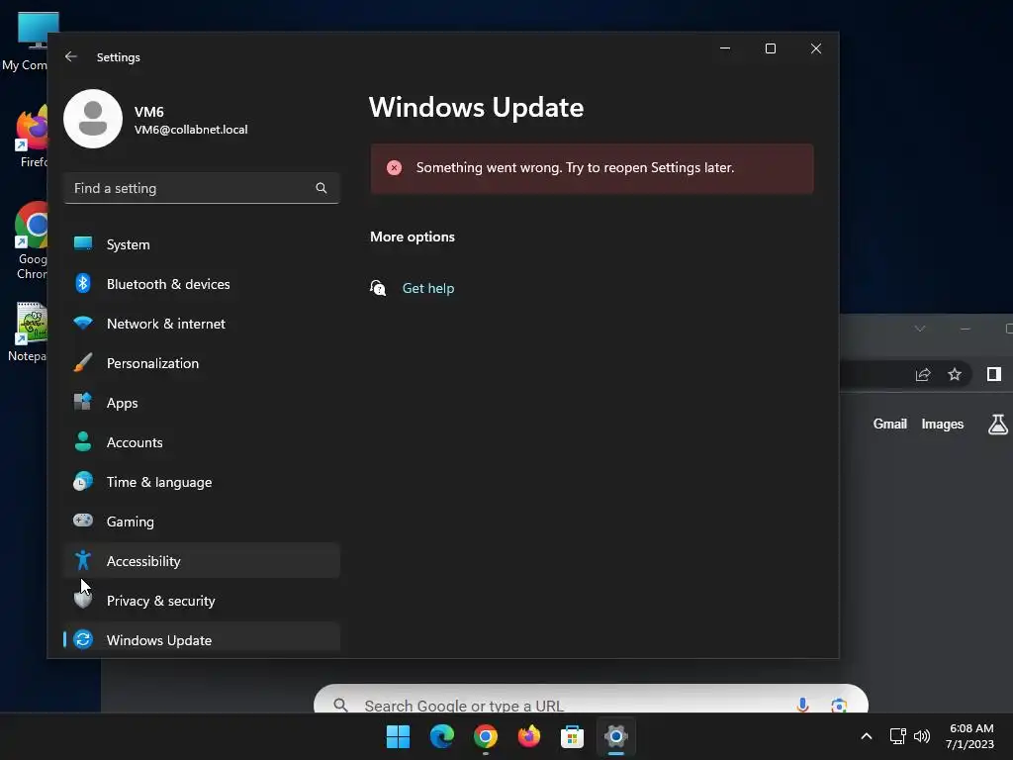Open Accounts settings

(x=202, y=442)
